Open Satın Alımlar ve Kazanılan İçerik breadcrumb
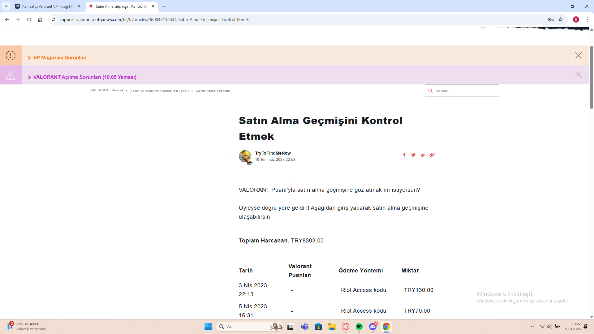This screenshot has width=594, height=334. click(x=160, y=91)
